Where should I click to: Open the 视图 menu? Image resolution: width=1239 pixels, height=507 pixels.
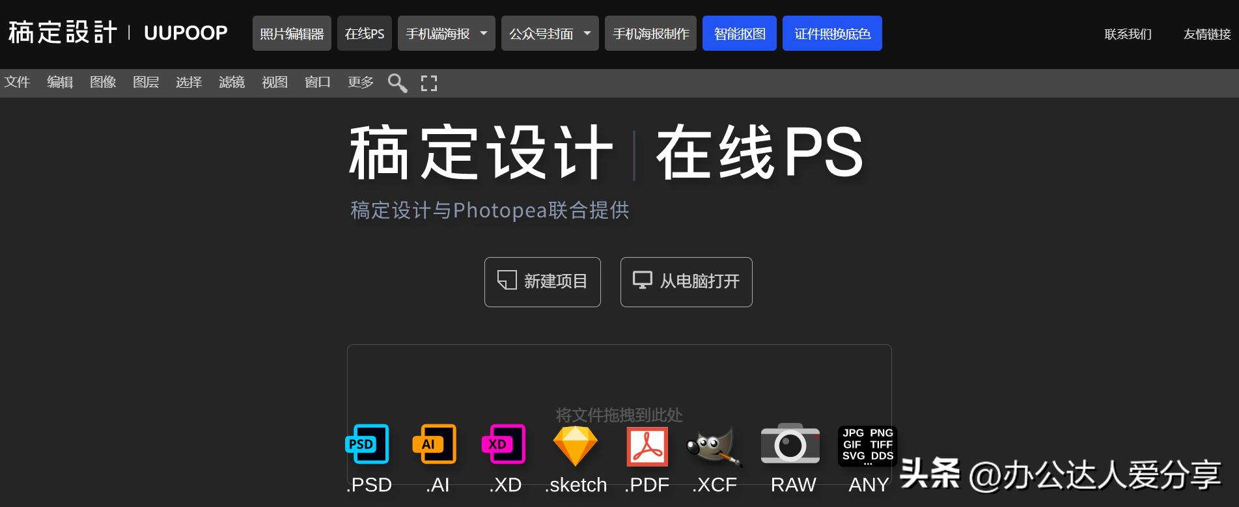[275, 82]
